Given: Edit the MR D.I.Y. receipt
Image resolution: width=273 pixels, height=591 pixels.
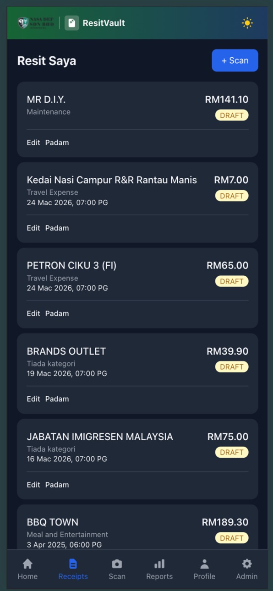Looking at the screenshot, I should 33,142.
